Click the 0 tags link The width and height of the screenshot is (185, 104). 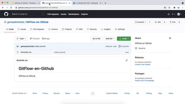[x=46, y=38]
